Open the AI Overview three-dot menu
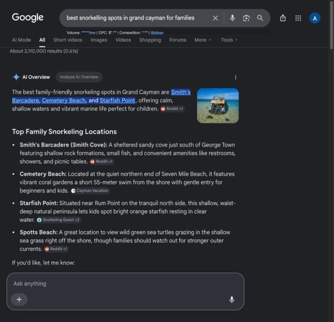The height and width of the screenshot is (322, 334). [x=235, y=77]
